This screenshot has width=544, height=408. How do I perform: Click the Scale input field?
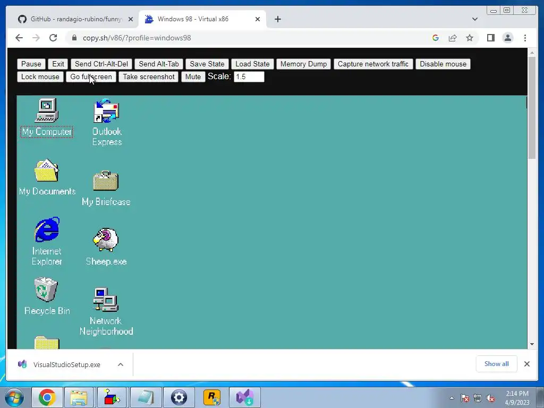click(249, 76)
